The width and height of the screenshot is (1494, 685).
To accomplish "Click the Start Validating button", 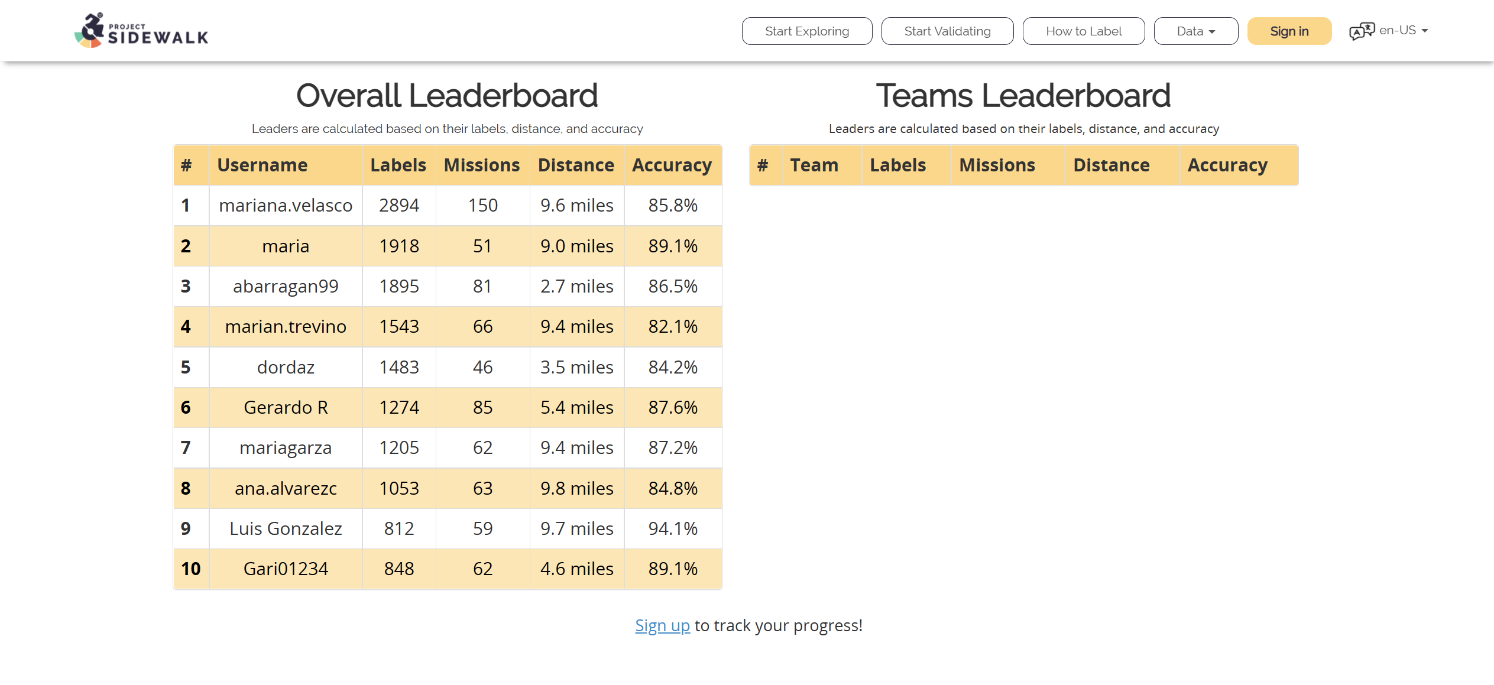I will [947, 31].
